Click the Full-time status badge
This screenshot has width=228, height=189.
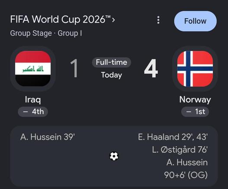tap(112, 62)
